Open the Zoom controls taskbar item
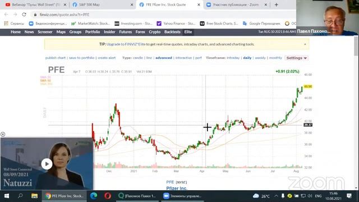 click(182, 196)
